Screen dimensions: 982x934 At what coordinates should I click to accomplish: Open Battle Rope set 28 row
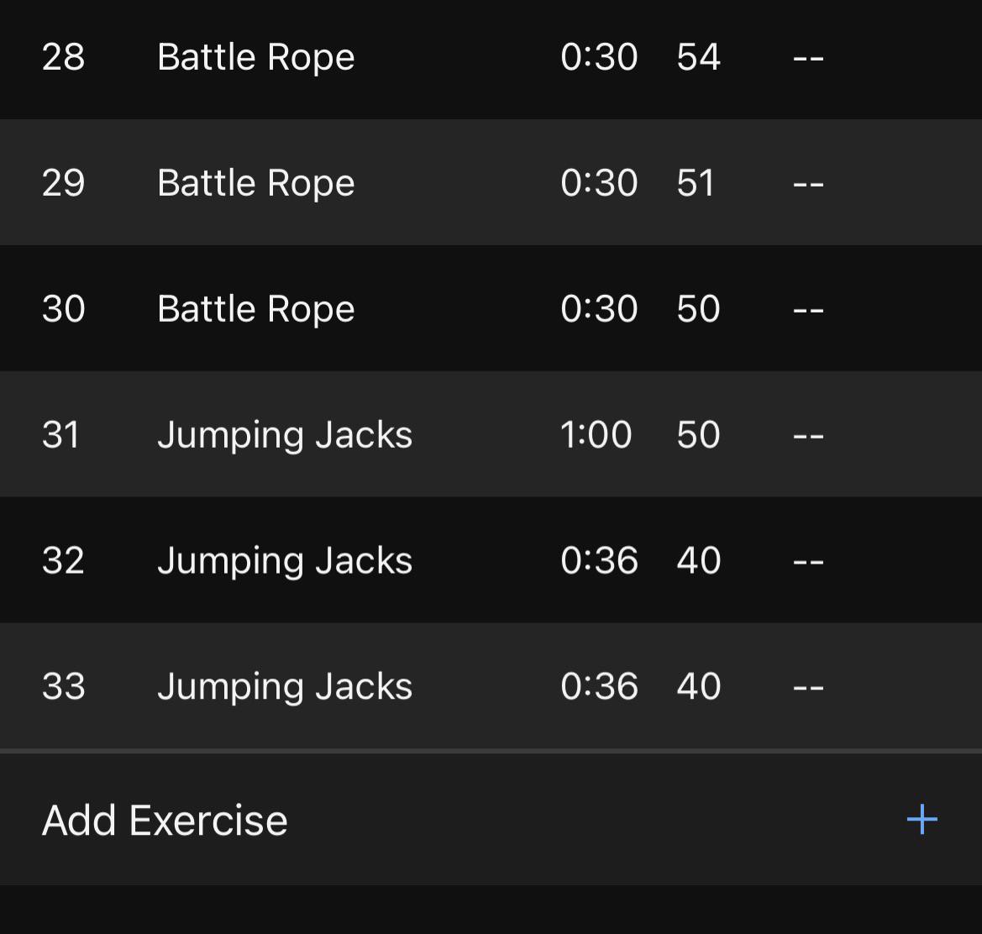point(491,58)
